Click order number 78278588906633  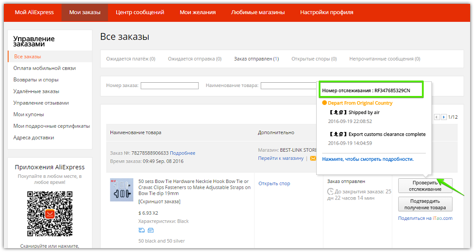coord(150,153)
